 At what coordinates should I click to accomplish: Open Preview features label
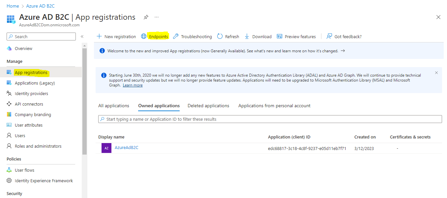300,37
